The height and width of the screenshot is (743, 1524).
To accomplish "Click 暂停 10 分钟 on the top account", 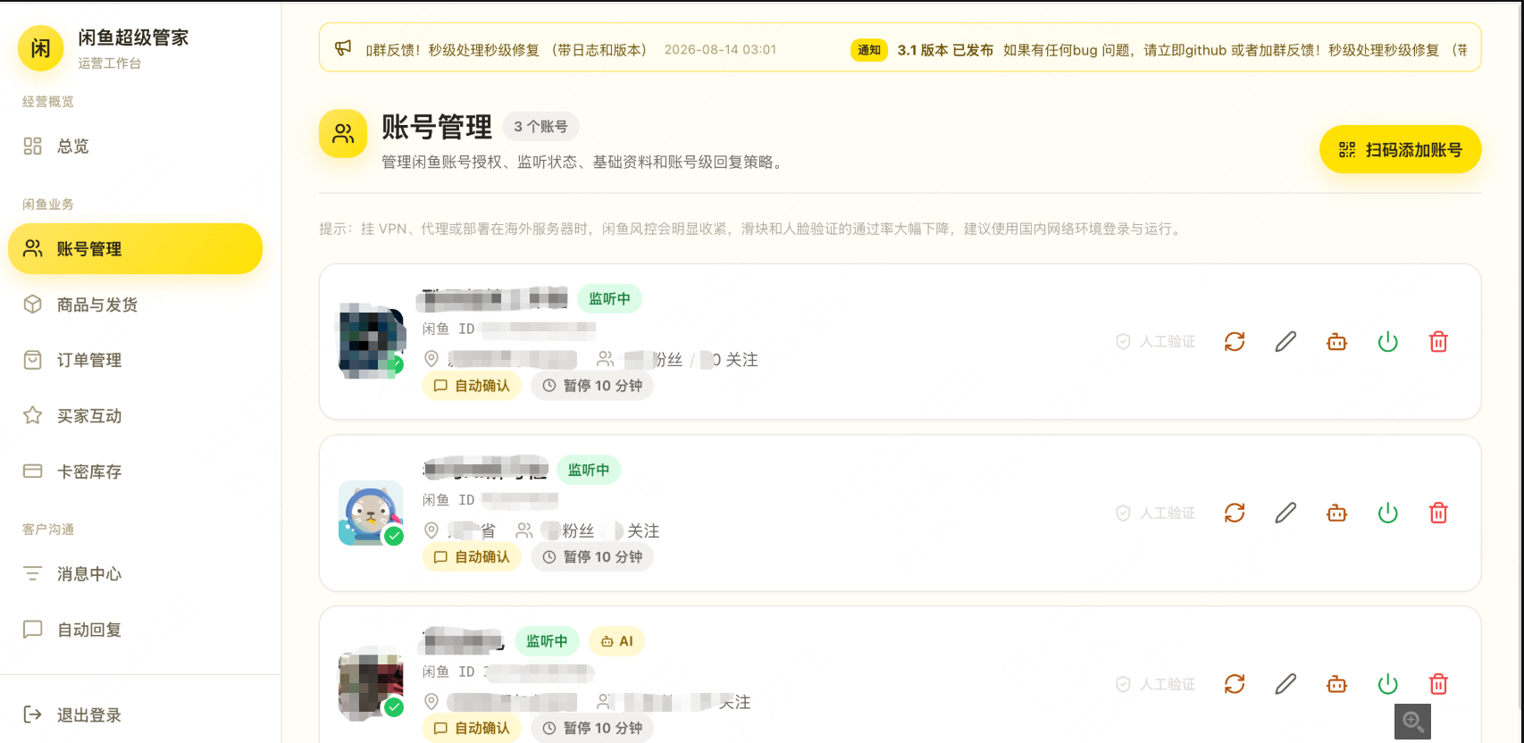I will coord(592,386).
